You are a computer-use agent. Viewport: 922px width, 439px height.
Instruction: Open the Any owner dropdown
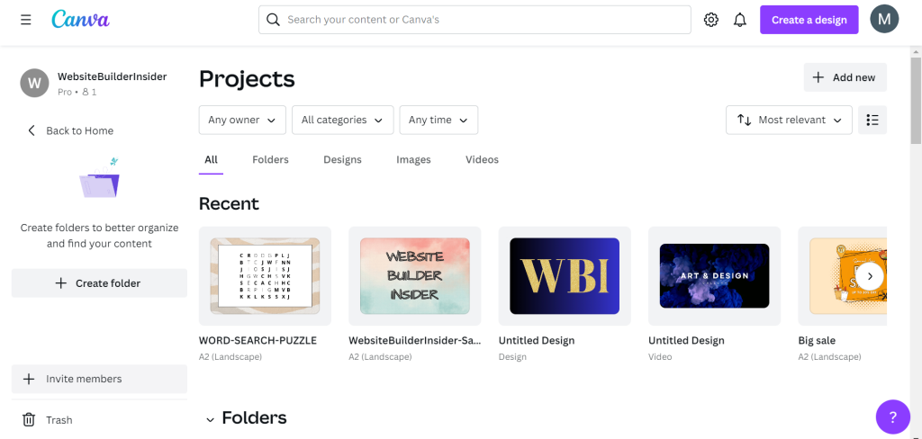242,120
